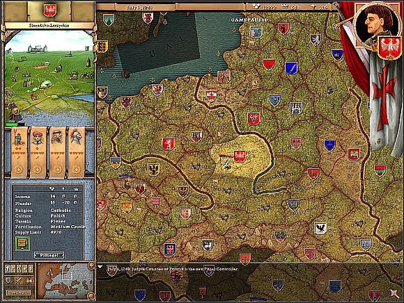Select the third map mode button
This screenshot has height=303, width=404.
click(x=19, y=269)
